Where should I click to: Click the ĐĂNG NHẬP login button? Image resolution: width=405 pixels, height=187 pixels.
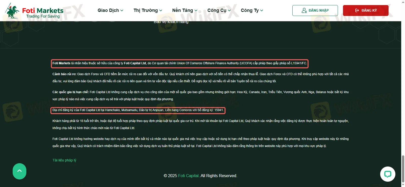coord(315,10)
